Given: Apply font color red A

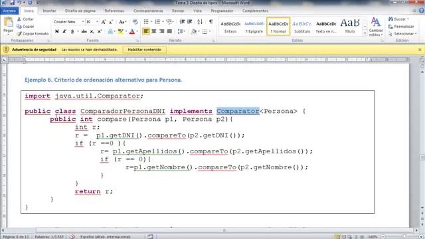Looking at the screenshot, I should (x=132, y=31).
